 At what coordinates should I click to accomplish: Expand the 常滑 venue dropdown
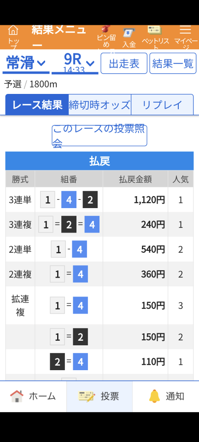coord(26,63)
